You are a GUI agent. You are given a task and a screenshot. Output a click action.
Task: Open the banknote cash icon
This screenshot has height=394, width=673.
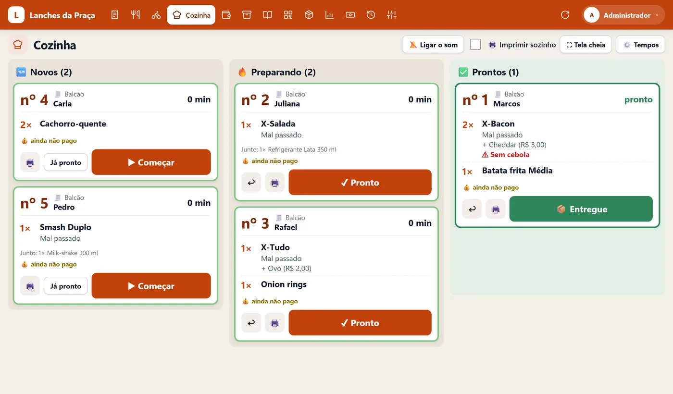[350, 15]
